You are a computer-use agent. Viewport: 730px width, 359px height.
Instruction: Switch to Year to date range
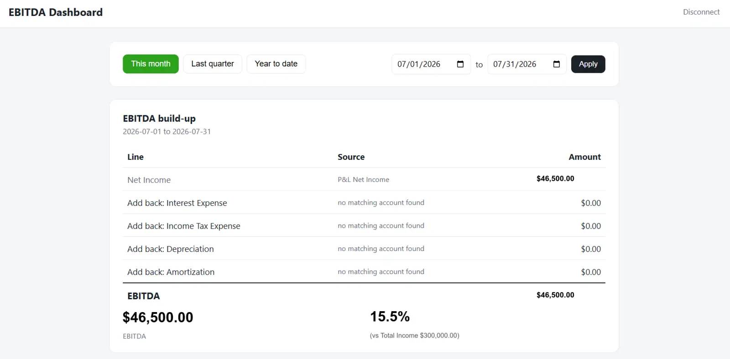pyautogui.click(x=276, y=64)
